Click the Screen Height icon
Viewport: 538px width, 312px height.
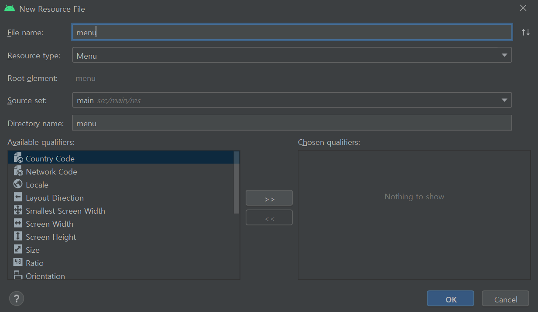click(x=18, y=236)
